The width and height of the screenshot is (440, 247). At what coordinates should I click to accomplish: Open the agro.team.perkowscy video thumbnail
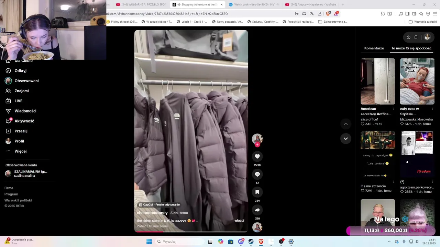coord(417,154)
